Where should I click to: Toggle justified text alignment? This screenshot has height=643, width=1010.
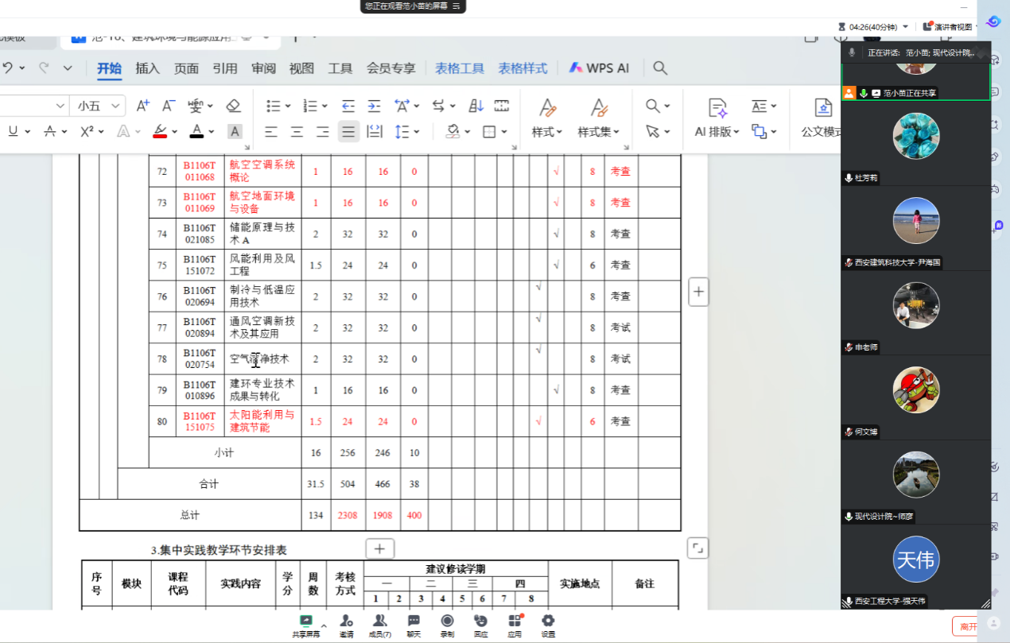click(x=348, y=131)
